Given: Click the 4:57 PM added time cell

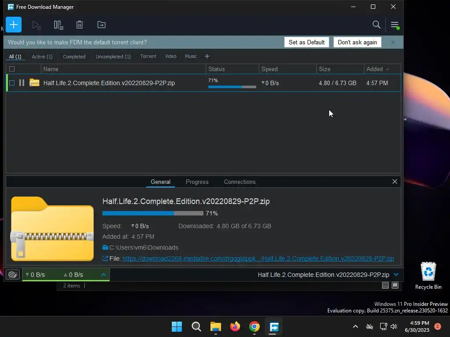Looking at the screenshot, I should click(377, 83).
